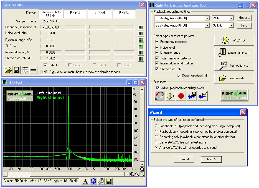Toggle Stereo crosstalk checkbox
This screenshot has width=259, height=188.
pos(157,69)
